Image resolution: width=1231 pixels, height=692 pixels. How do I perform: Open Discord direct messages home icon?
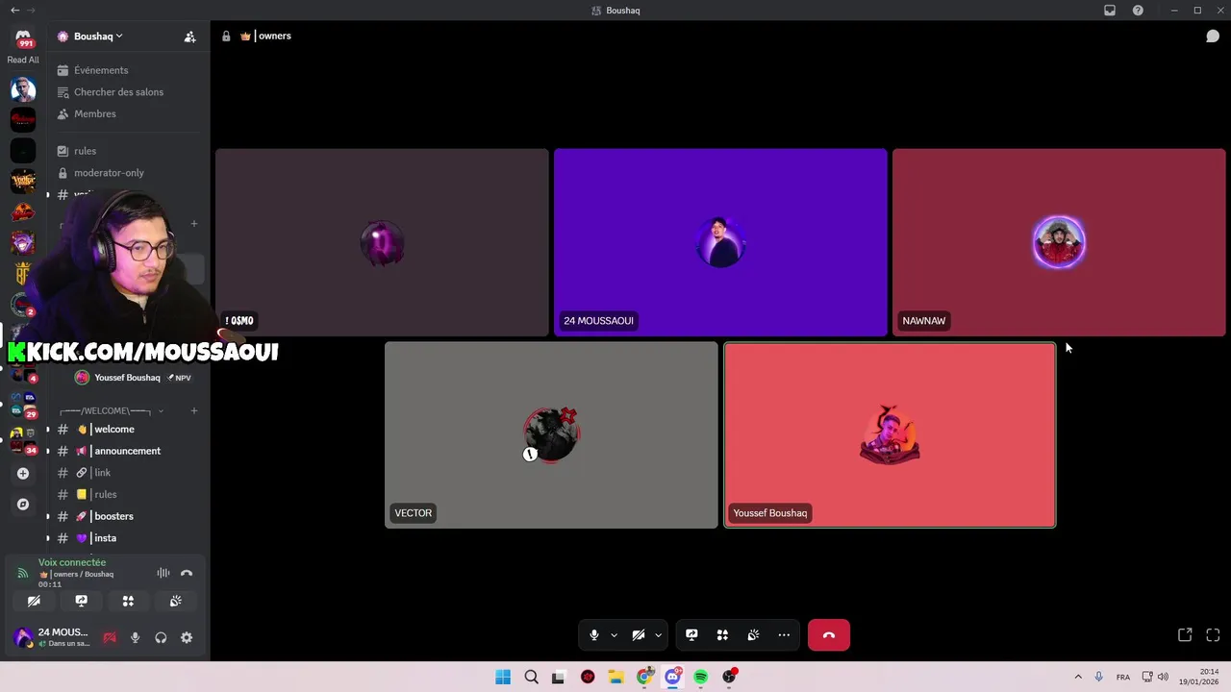(23, 37)
